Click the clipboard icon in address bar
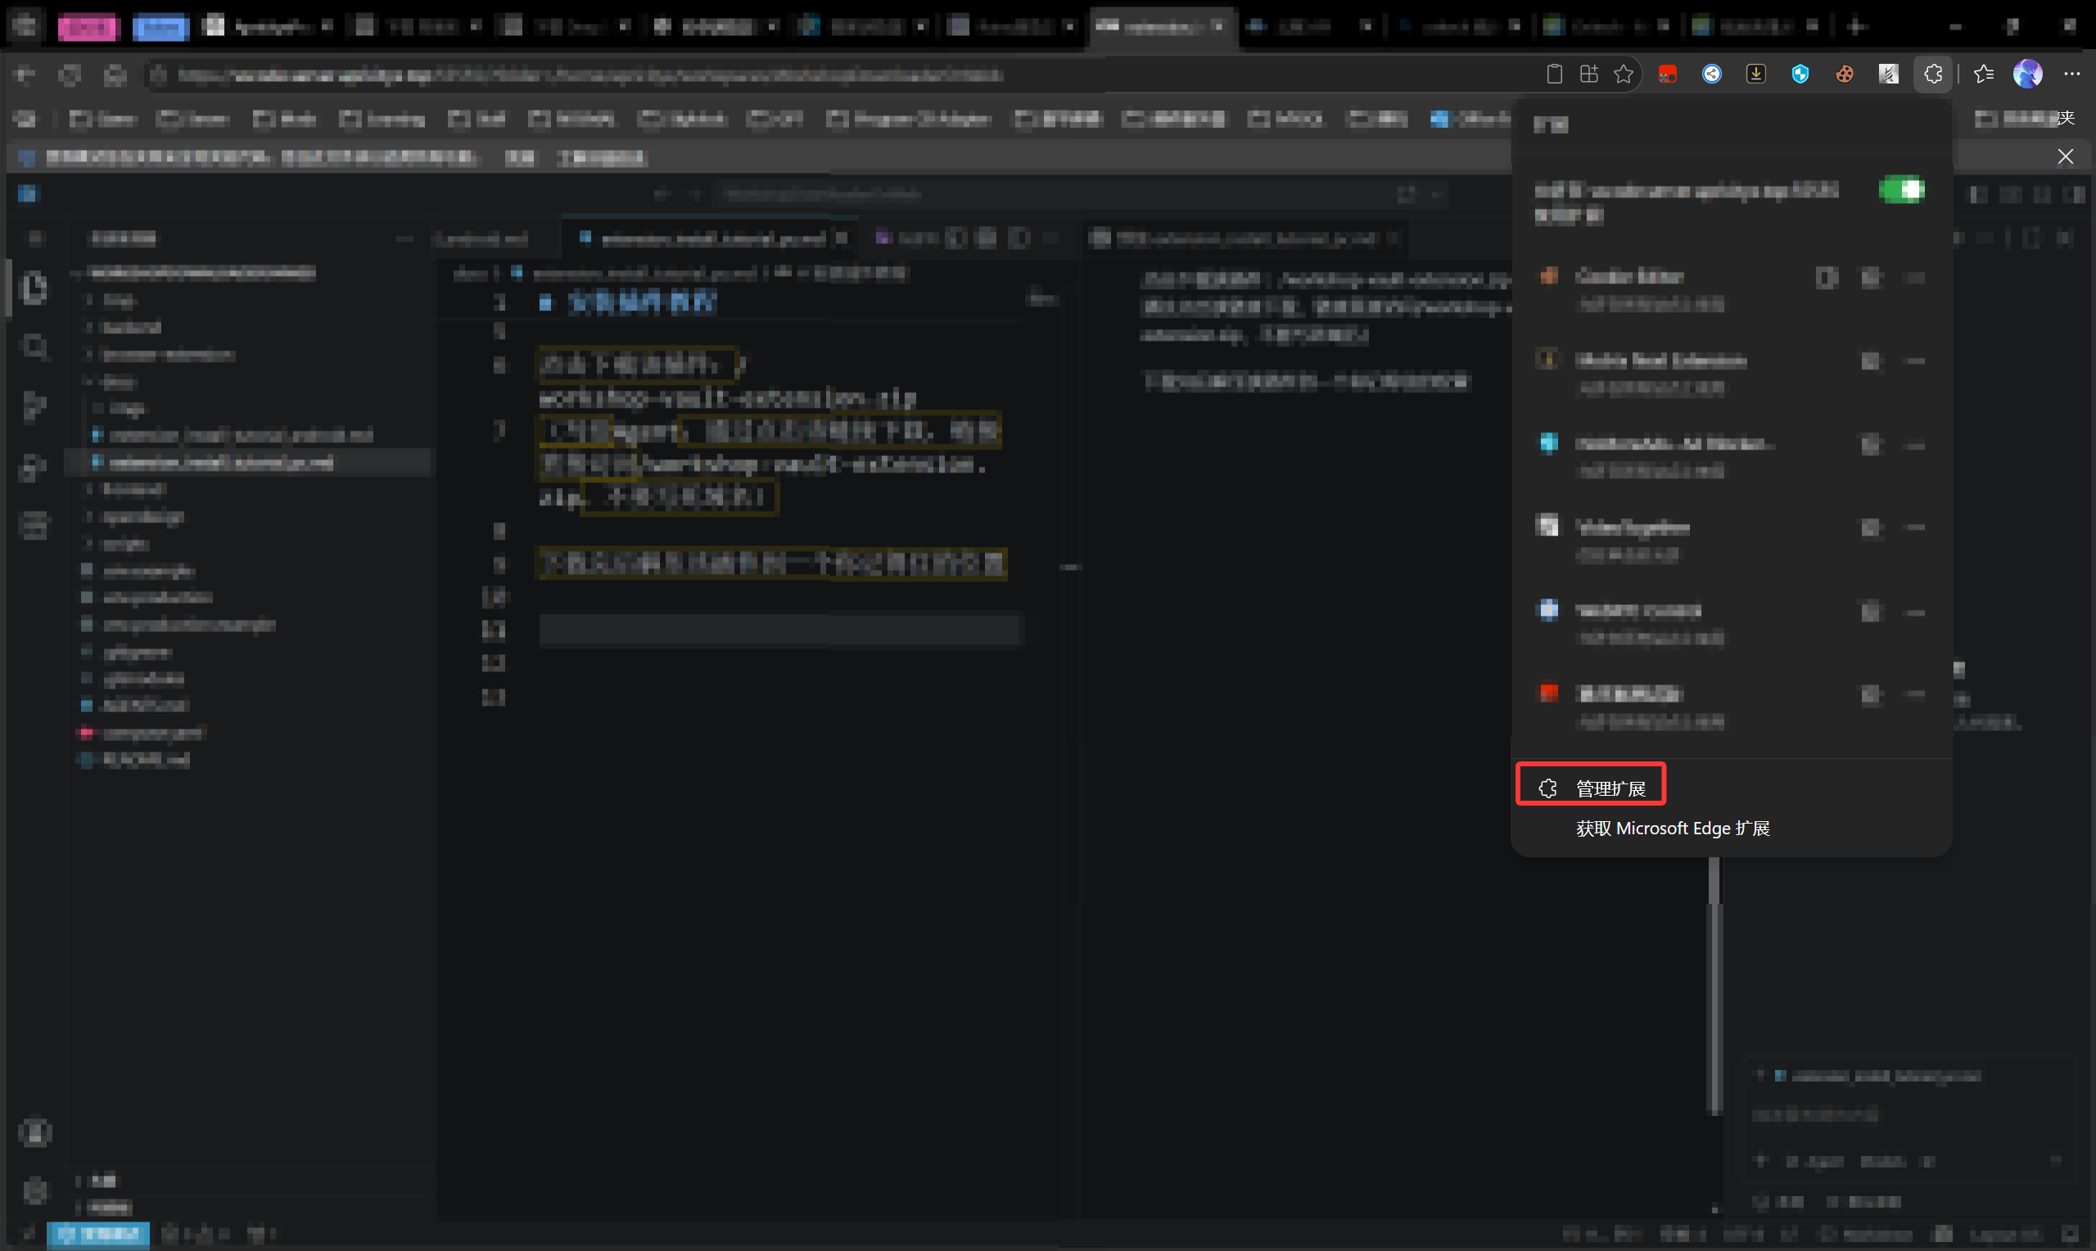 pyautogui.click(x=1554, y=75)
